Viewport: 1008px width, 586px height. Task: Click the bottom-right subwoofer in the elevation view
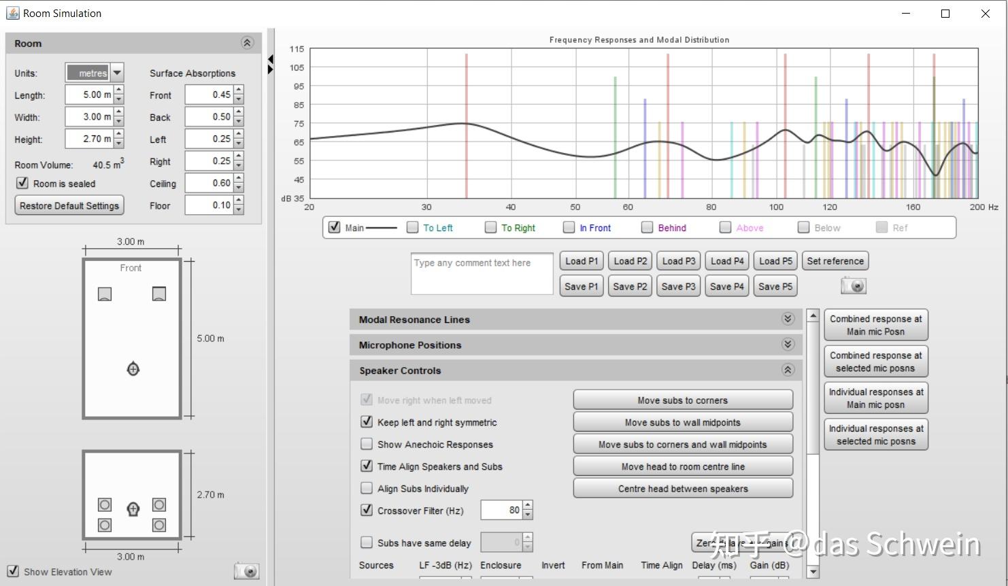click(159, 525)
